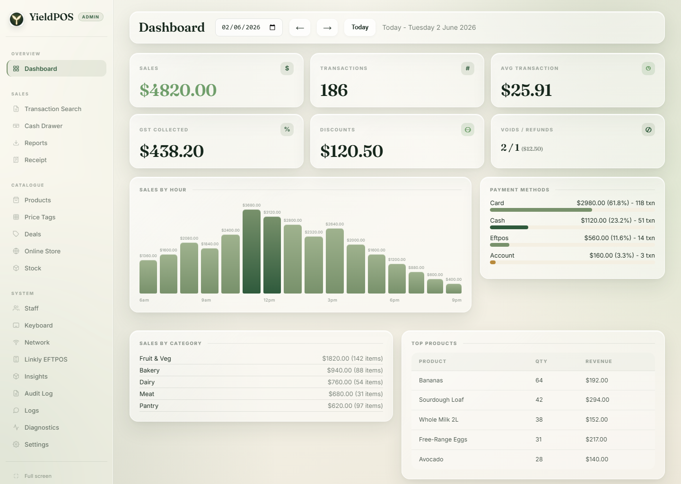Click the Account payment method row
Image resolution: width=681 pixels, height=484 pixels.
tap(572, 258)
